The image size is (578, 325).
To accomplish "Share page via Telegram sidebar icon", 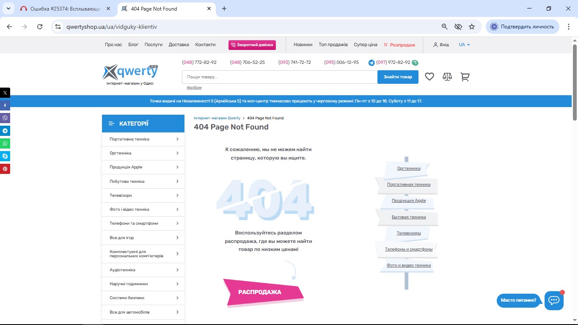I will point(5,131).
